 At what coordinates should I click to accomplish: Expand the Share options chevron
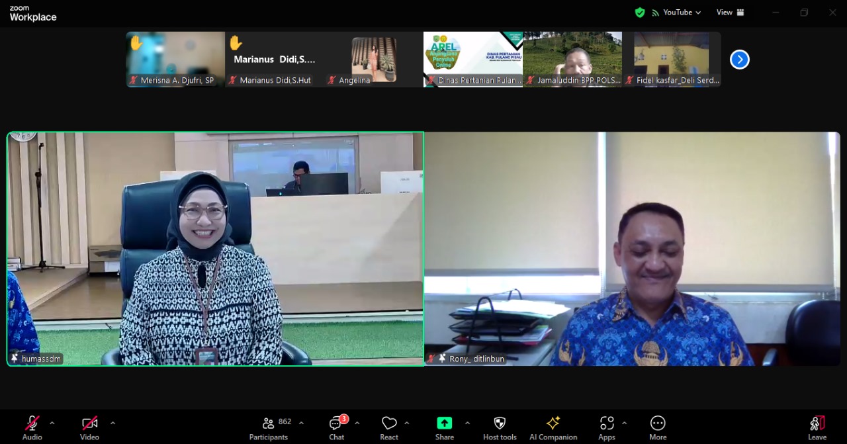[467, 423]
